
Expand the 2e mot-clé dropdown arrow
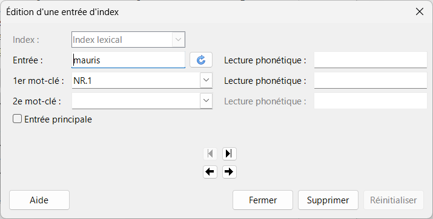[206, 101]
